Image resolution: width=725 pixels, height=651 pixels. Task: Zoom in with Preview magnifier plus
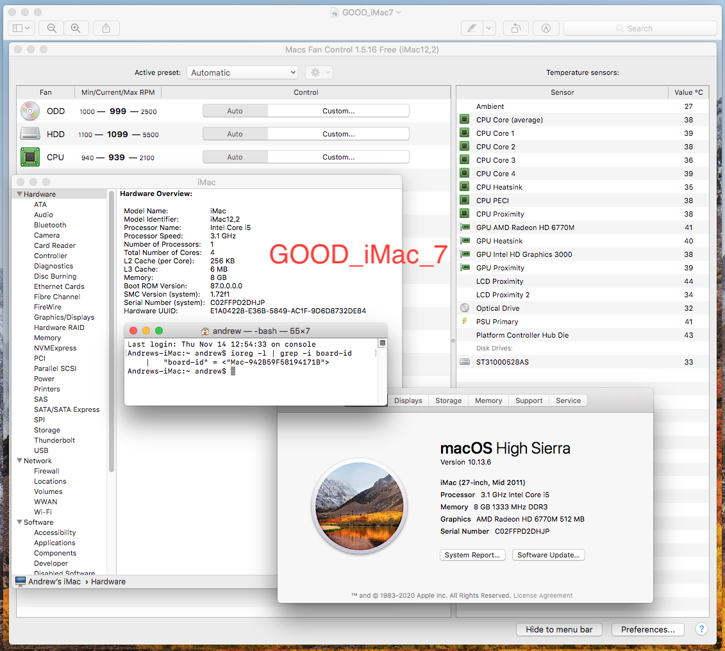pos(76,28)
